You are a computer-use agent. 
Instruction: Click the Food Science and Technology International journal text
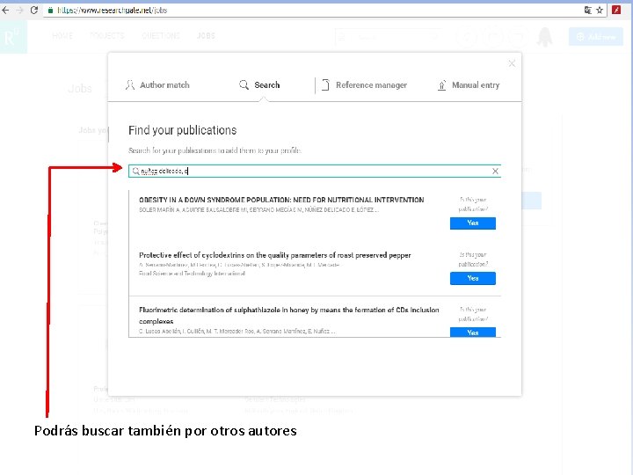coord(192,274)
